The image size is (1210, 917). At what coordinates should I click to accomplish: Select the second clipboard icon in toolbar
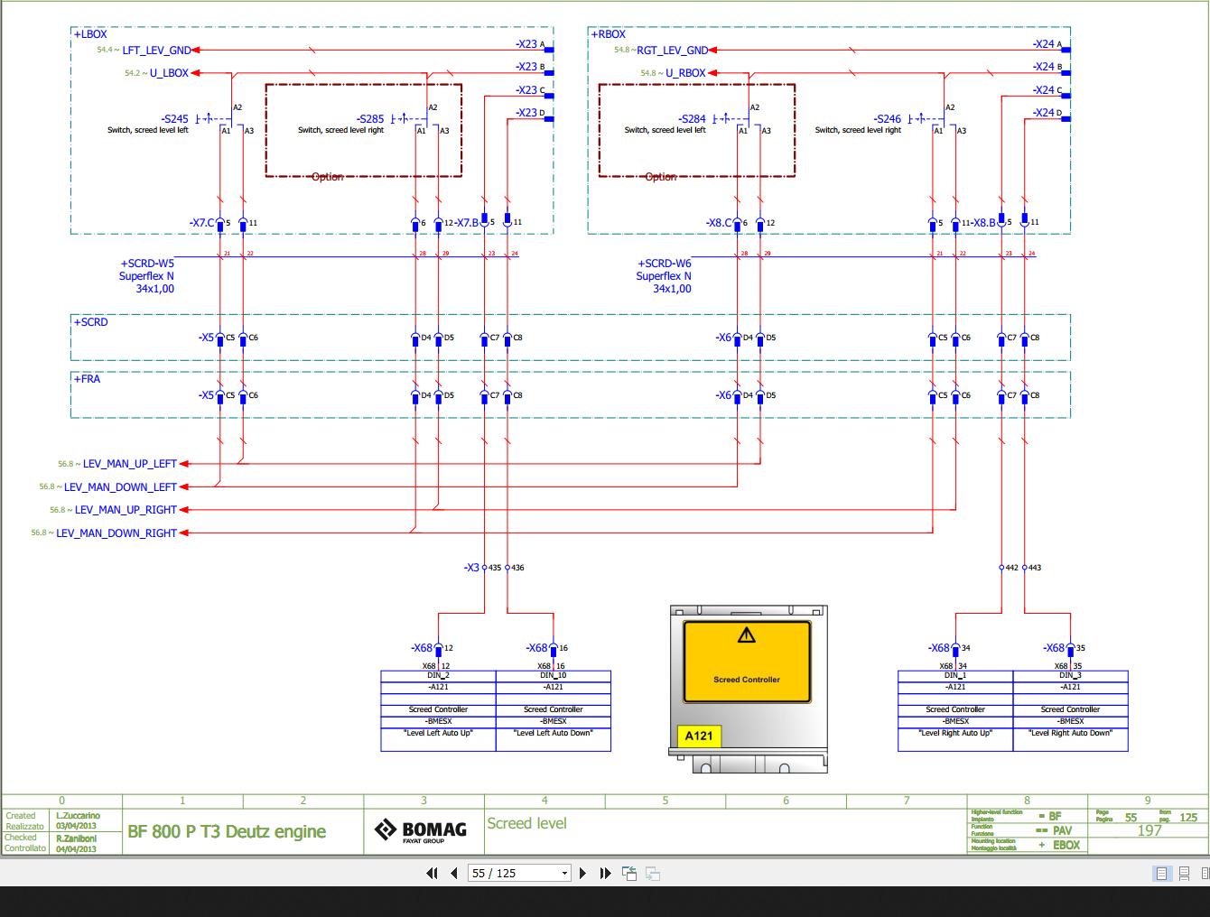point(652,873)
